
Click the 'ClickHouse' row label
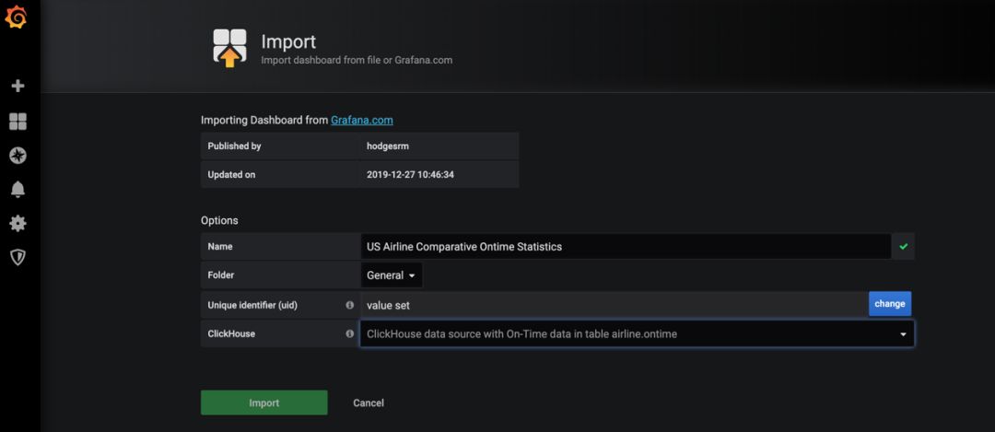231,333
